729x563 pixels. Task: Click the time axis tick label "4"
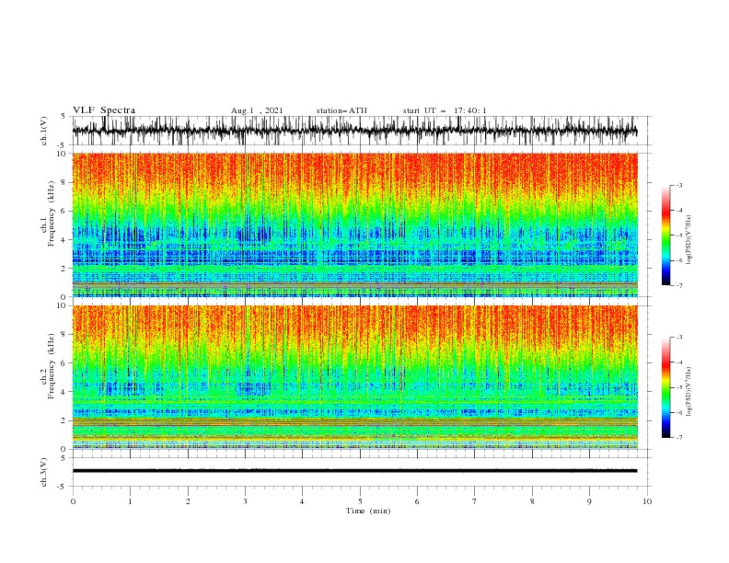(x=302, y=501)
